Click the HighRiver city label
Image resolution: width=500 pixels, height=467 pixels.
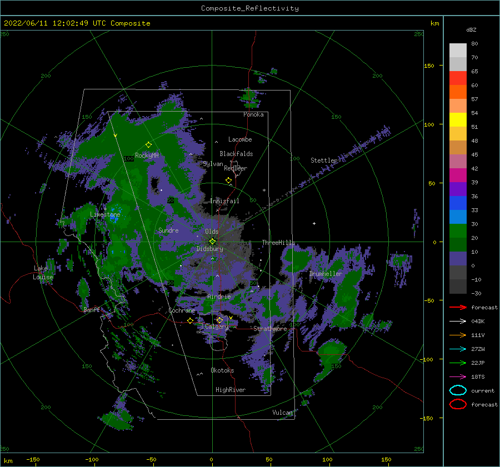231,390
